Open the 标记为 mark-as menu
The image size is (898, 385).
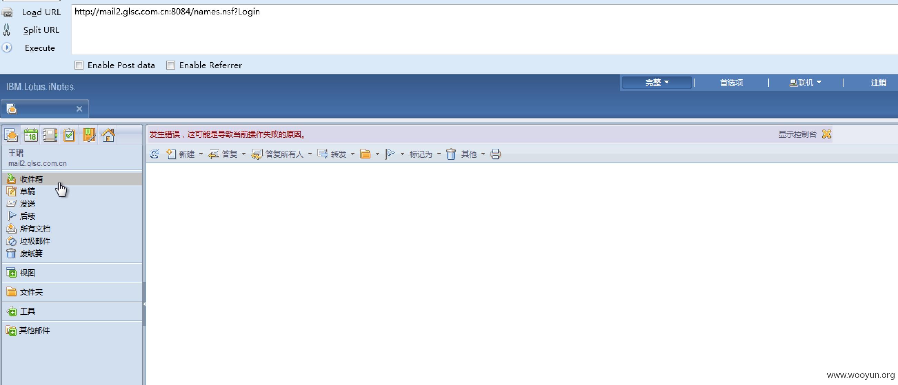tap(425, 154)
